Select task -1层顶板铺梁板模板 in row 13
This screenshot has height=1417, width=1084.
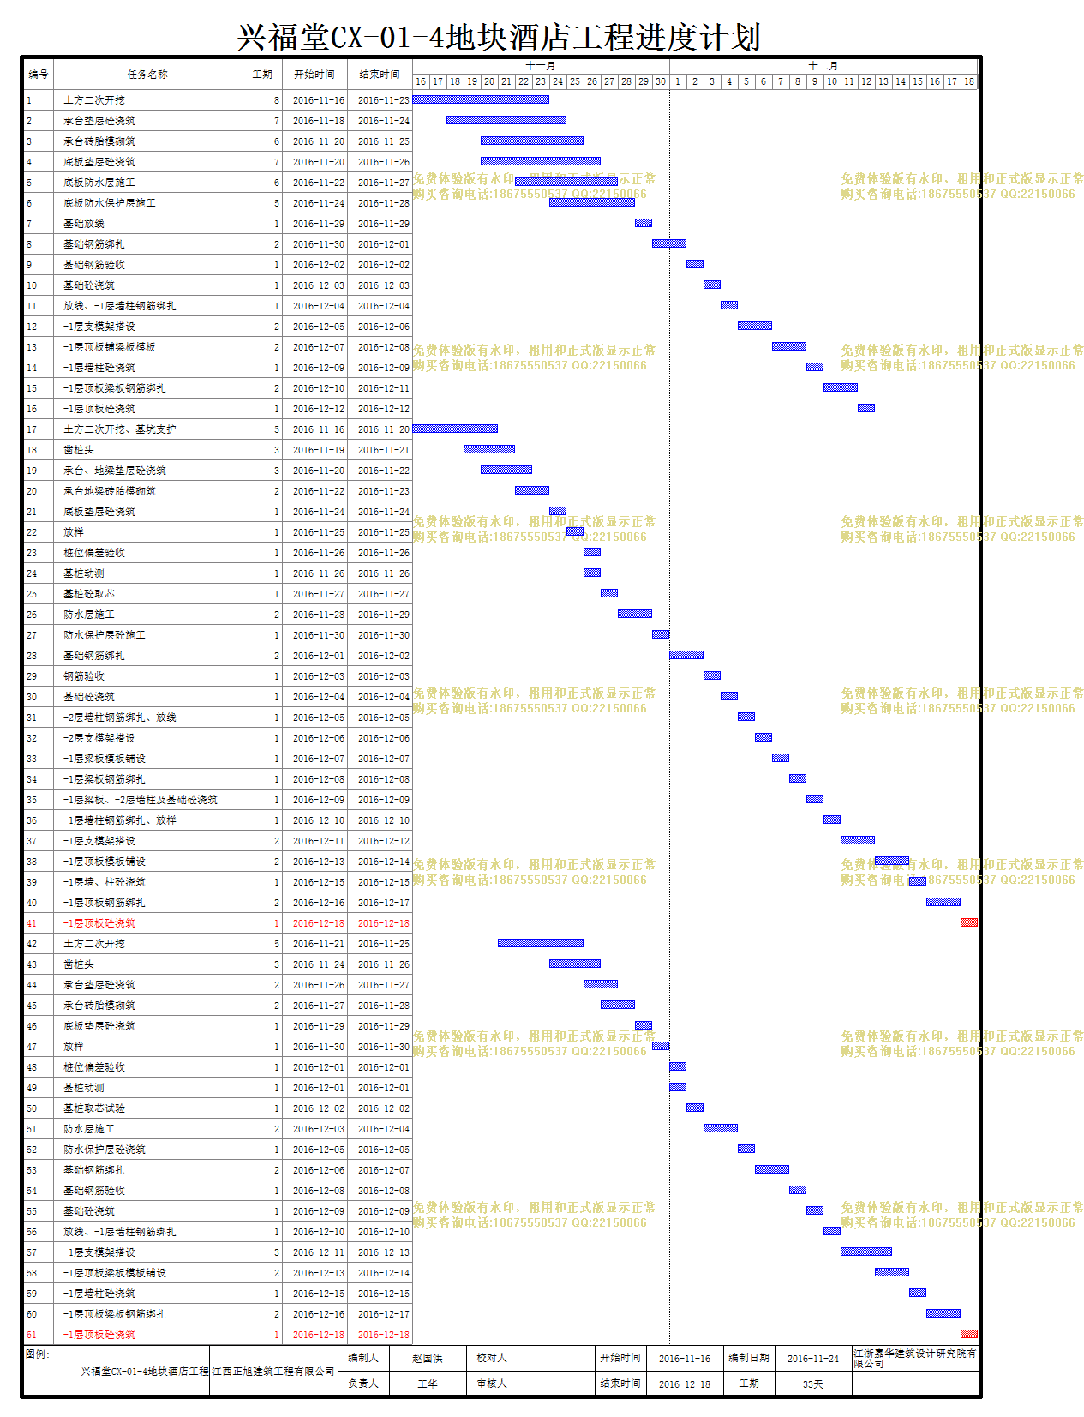(x=110, y=347)
